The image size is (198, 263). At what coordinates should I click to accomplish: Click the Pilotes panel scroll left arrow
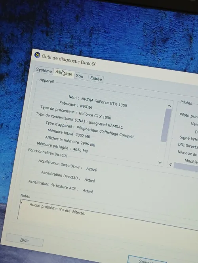coord(170,164)
